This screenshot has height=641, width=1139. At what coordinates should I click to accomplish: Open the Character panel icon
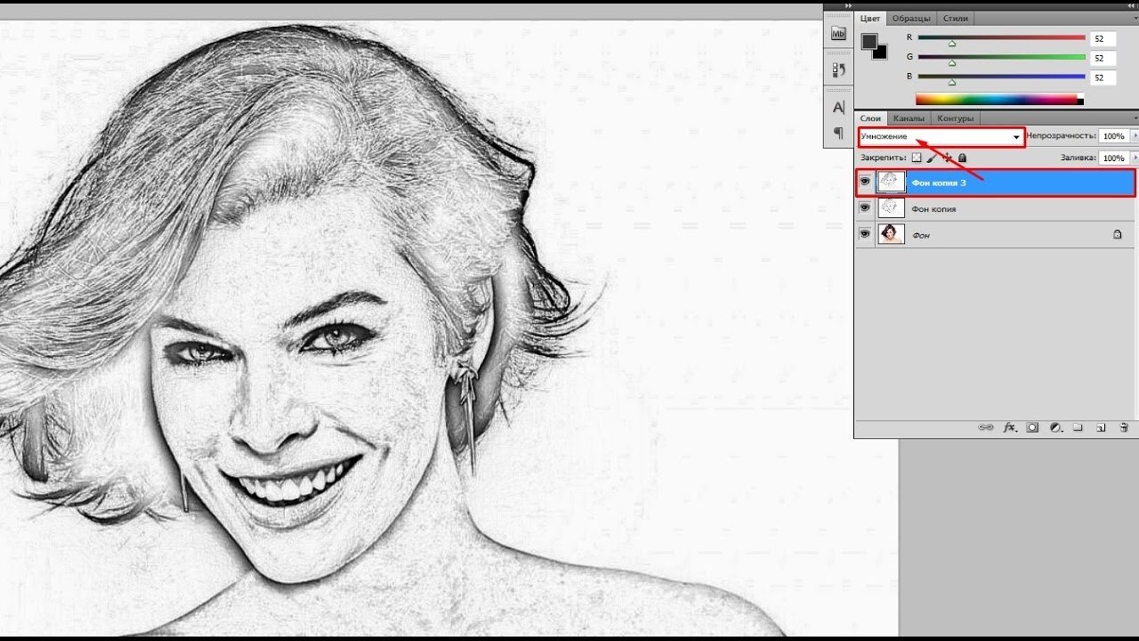click(837, 107)
